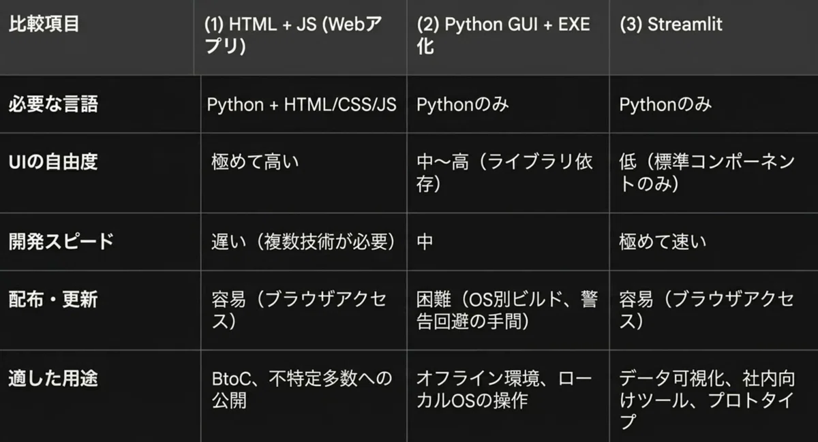Select the UIの自由度 row label
The width and height of the screenshot is (818, 442).
(x=52, y=162)
